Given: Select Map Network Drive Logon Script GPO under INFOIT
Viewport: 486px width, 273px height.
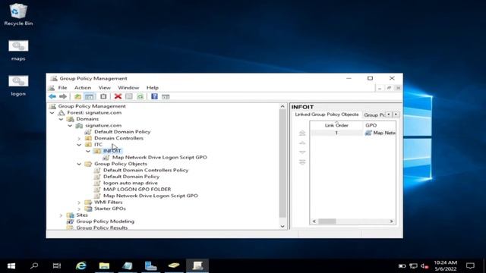Looking at the screenshot, I should [159, 158].
